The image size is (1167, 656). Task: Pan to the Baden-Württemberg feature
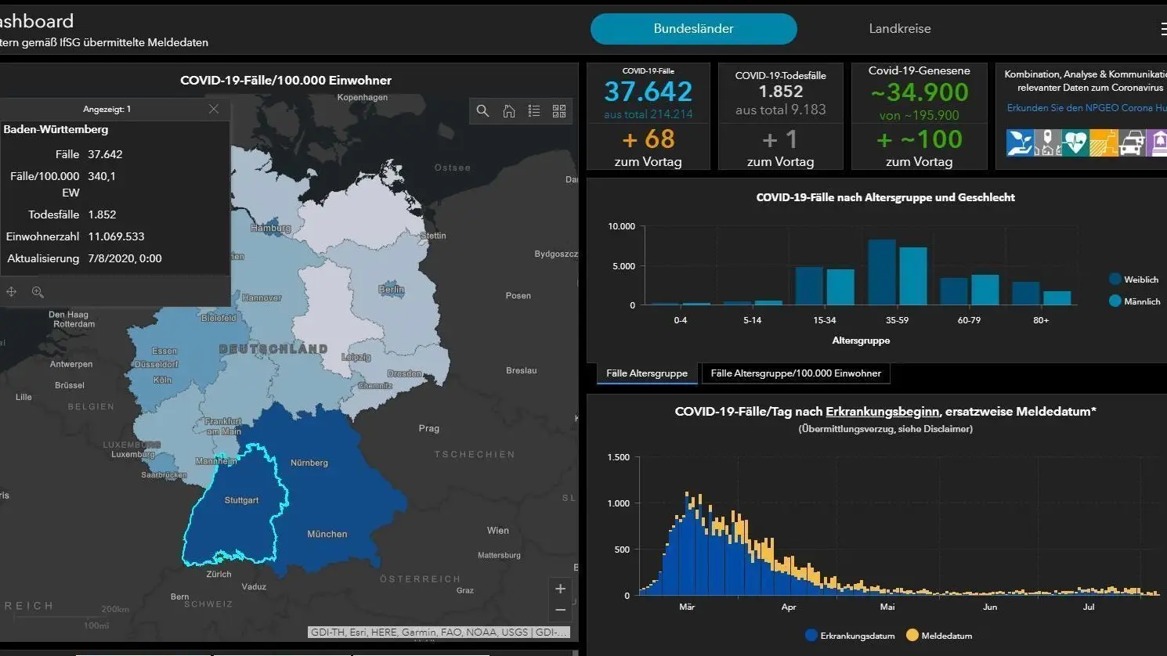click(12, 291)
